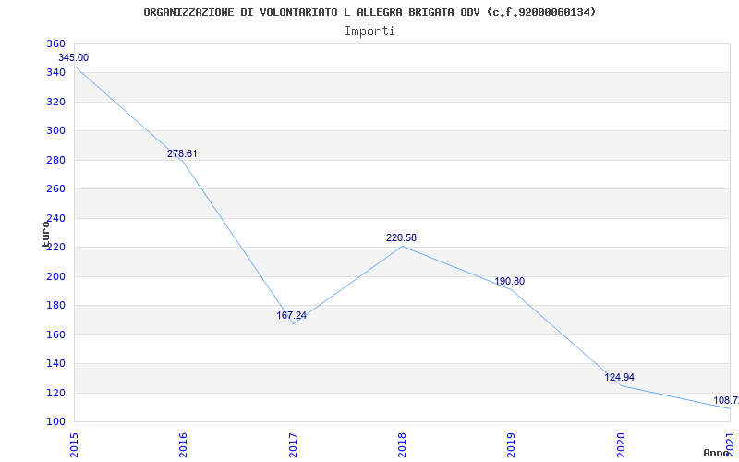
Task: Click the 300 y-axis value
Action: point(56,130)
